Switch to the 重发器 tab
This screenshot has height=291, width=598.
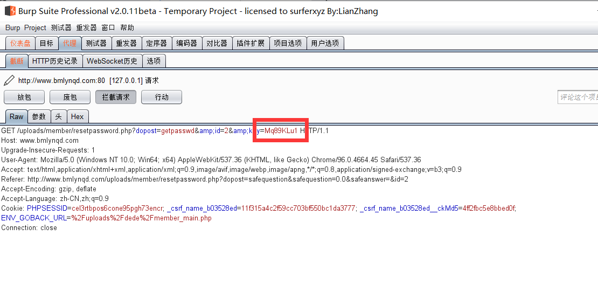126,43
